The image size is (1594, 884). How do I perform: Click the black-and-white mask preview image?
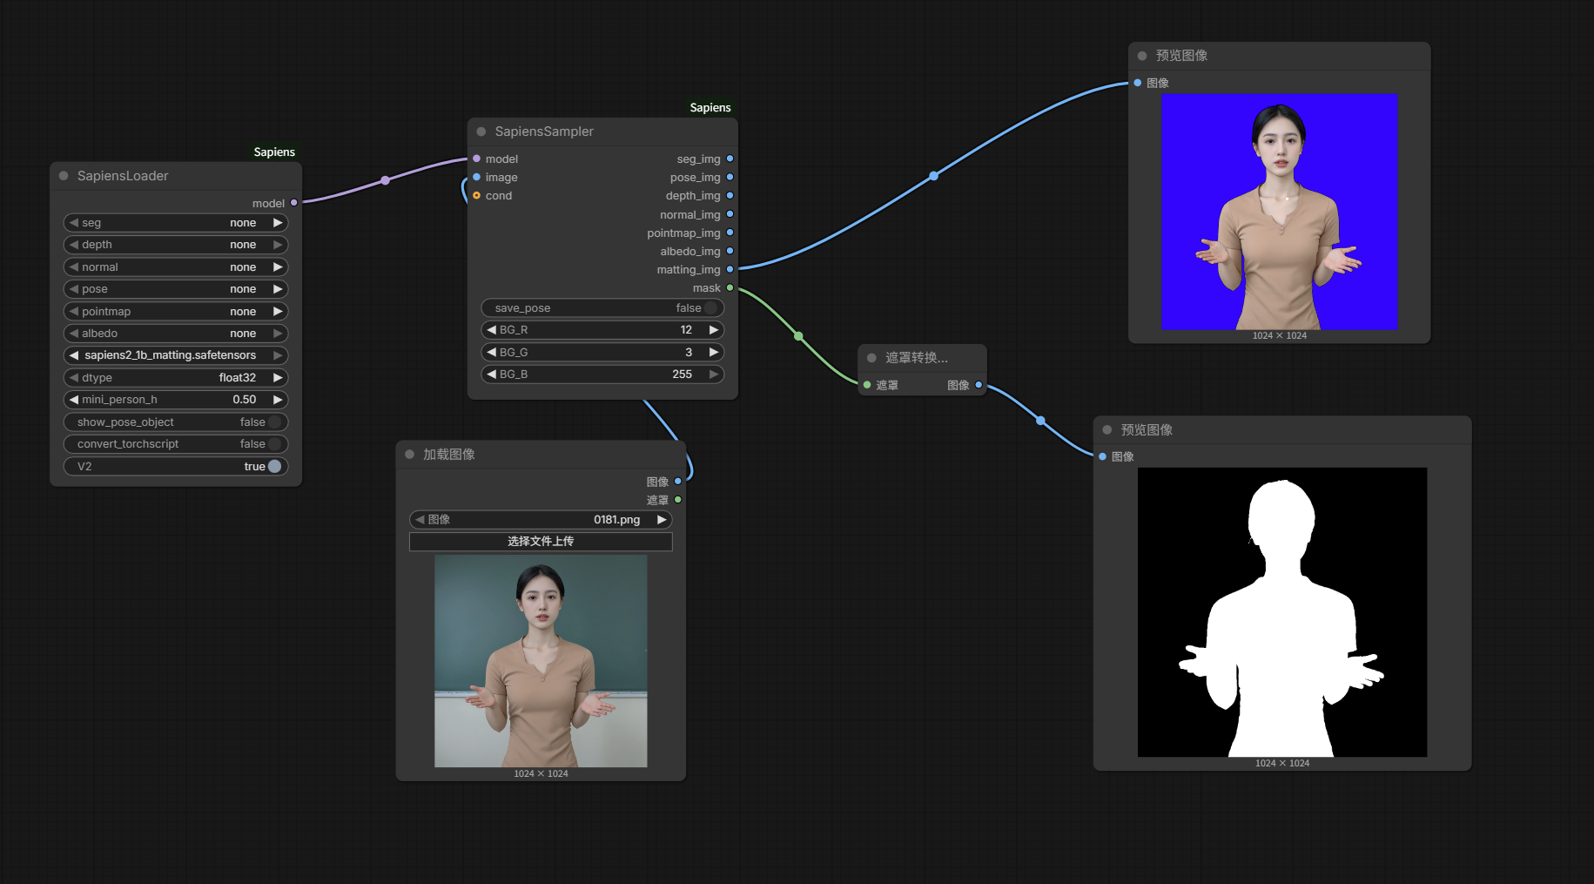(x=1282, y=612)
